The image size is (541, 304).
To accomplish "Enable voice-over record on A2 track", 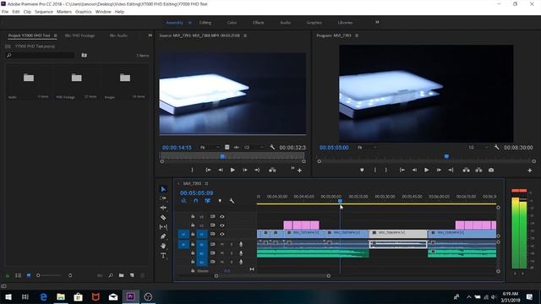I will pos(241,253).
